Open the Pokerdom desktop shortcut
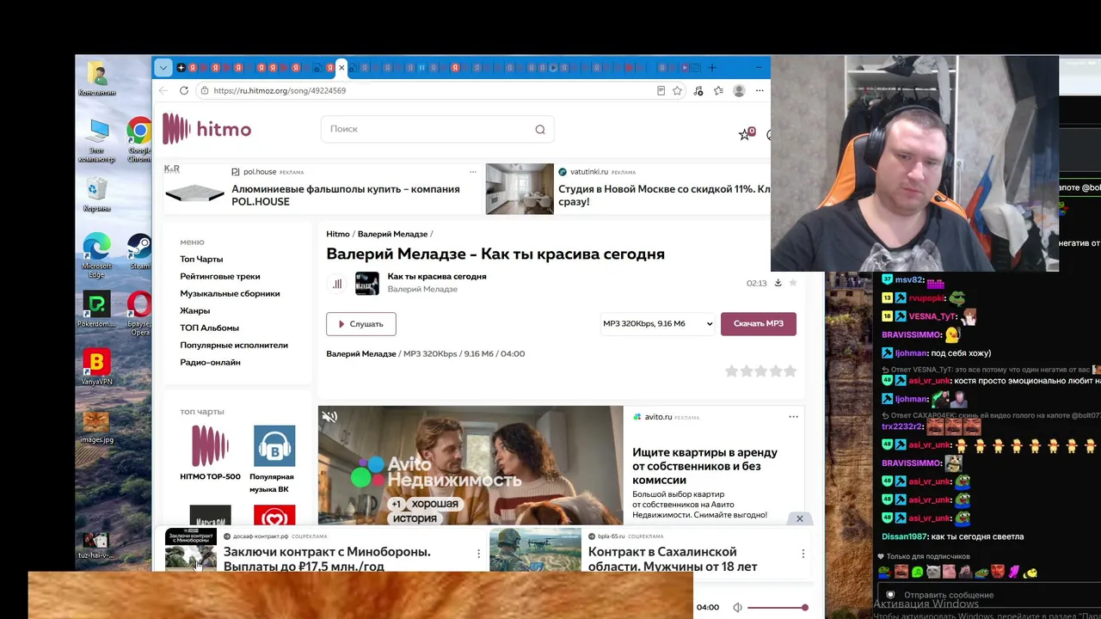This screenshot has width=1101, height=619. (x=97, y=309)
